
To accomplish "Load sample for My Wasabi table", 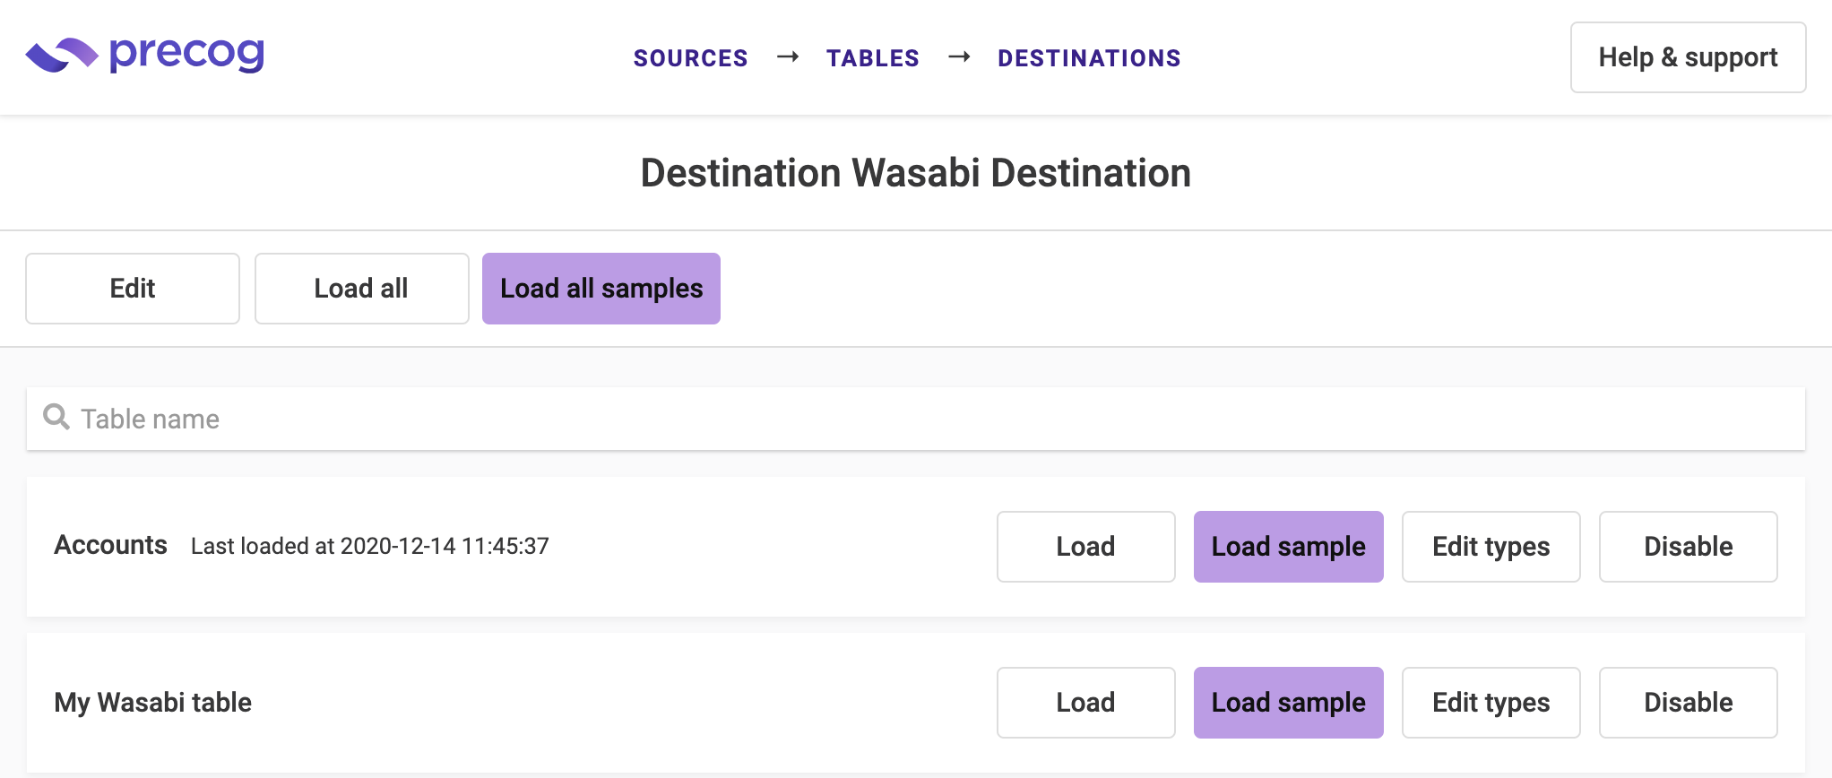I will [1288, 703].
